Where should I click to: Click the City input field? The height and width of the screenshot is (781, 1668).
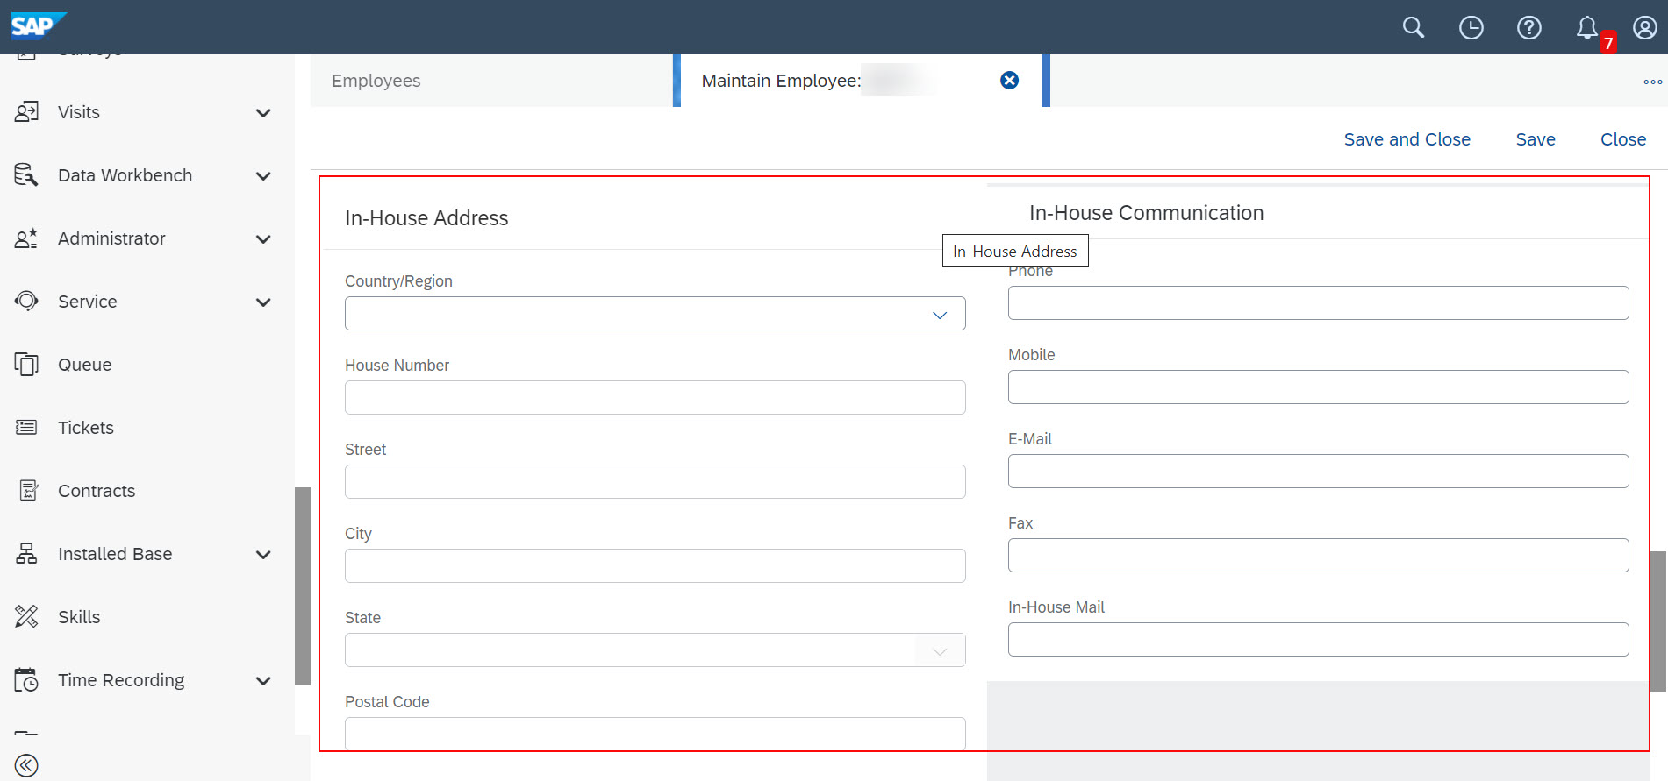click(x=655, y=565)
